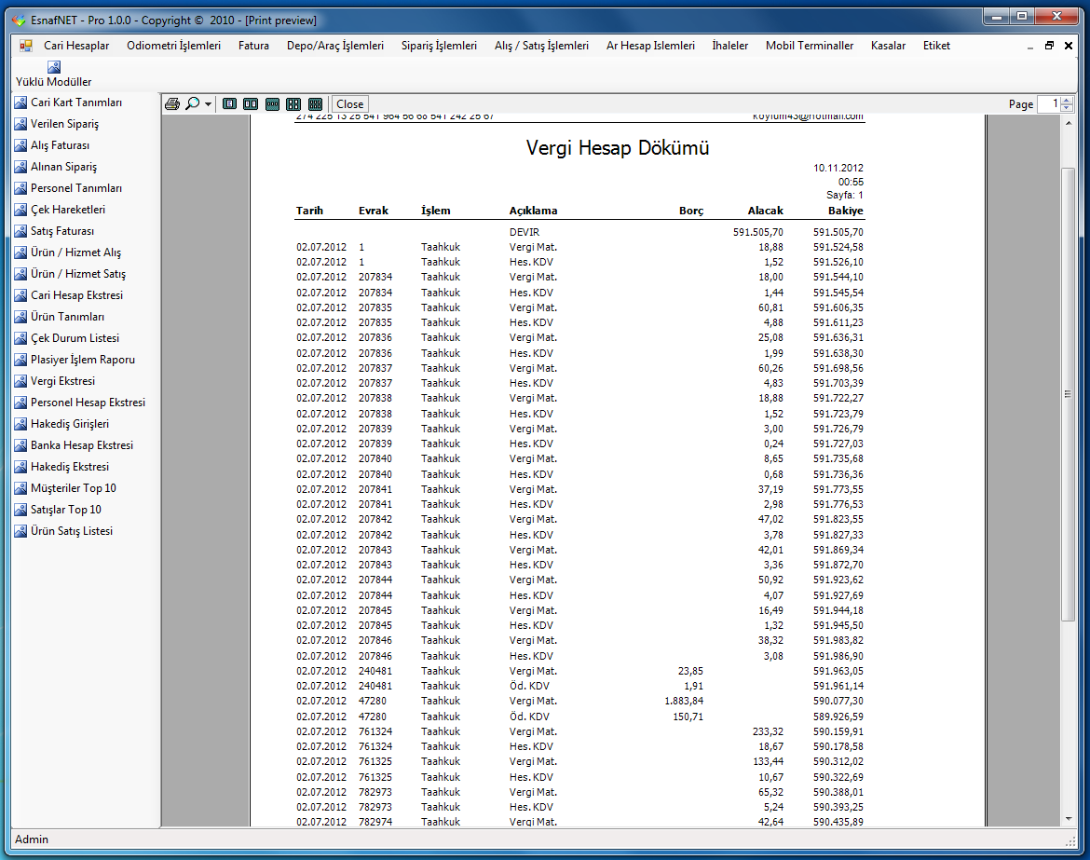Click the application icon left of Cari Hesaplar
Image resolution: width=1090 pixels, height=860 pixels.
click(26, 46)
